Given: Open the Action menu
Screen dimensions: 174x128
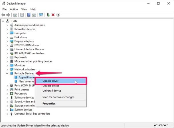Looking at the screenshot, I should click(14, 9).
